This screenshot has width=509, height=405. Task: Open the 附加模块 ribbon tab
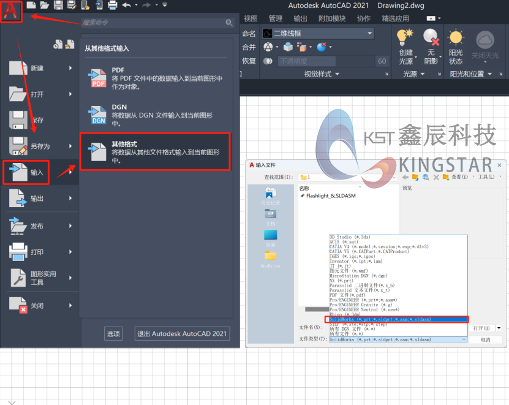click(333, 18)
